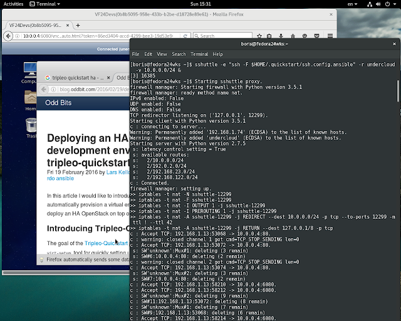Close tripleo quickstart ha tab in inner browser
Viewport: 401px width, 321px height.
pyautogui.click(x=108, y=78)
